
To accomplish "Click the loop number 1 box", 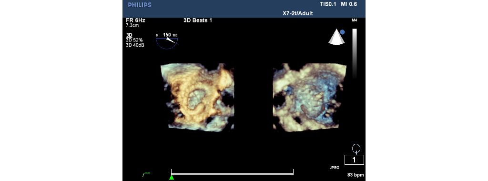I will click(x=354, y=160).
